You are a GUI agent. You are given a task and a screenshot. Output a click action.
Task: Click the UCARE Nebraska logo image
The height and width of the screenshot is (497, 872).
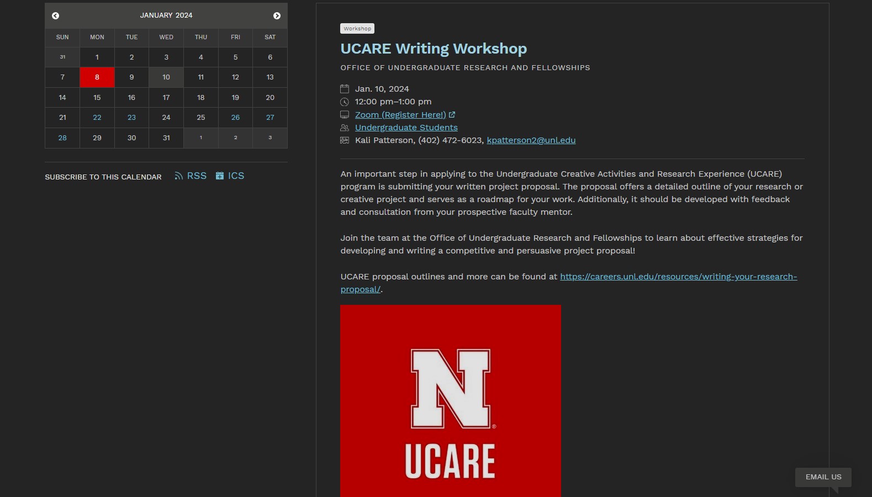pos(450,400)
